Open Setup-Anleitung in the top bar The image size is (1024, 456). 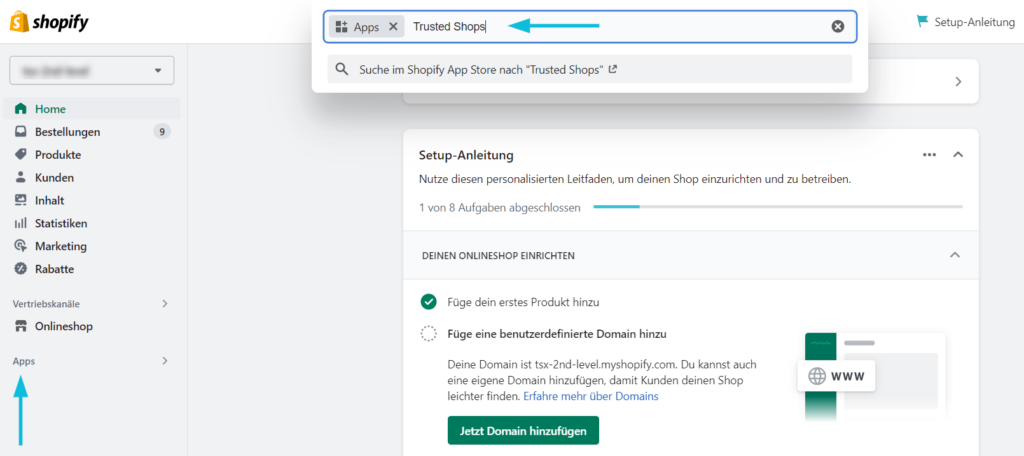(965, 22)
